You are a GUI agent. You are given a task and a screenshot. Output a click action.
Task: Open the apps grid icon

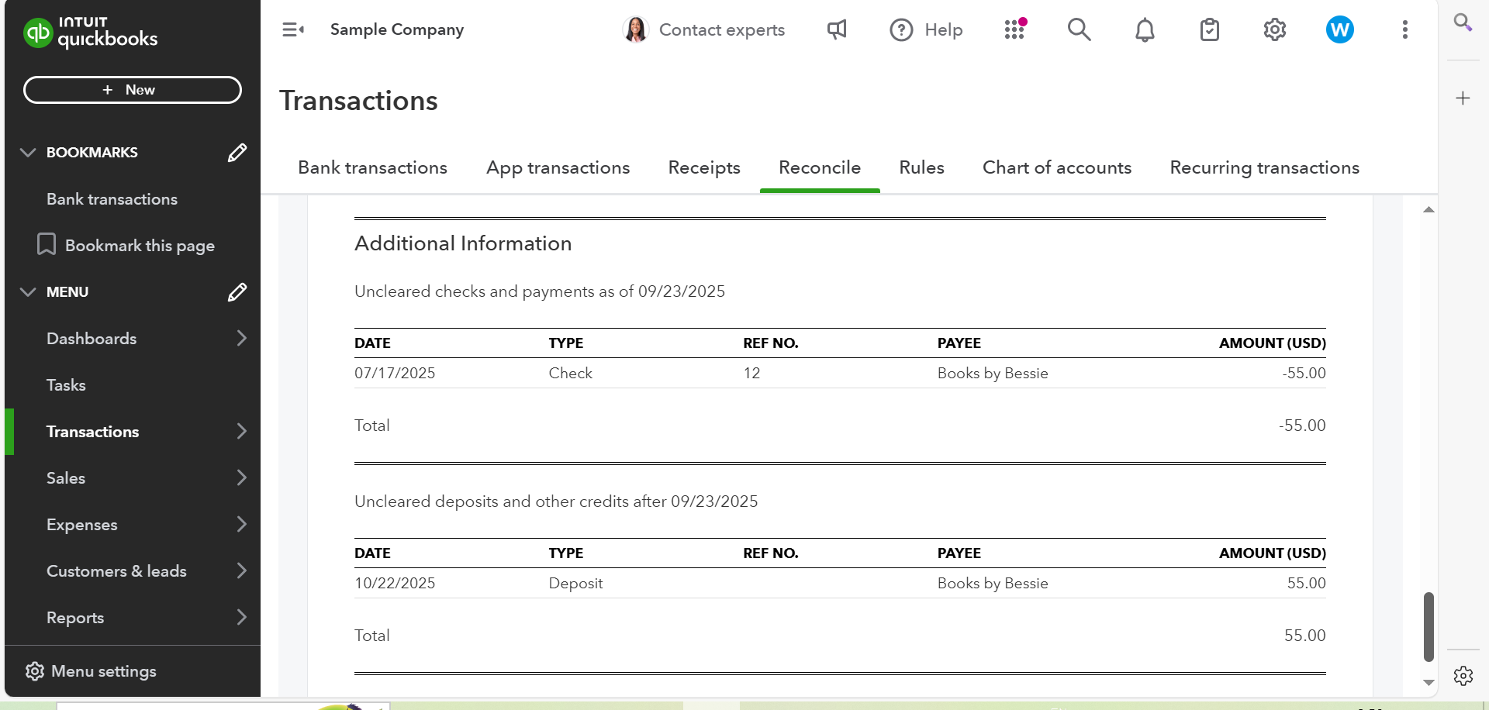pos(1014,29)
